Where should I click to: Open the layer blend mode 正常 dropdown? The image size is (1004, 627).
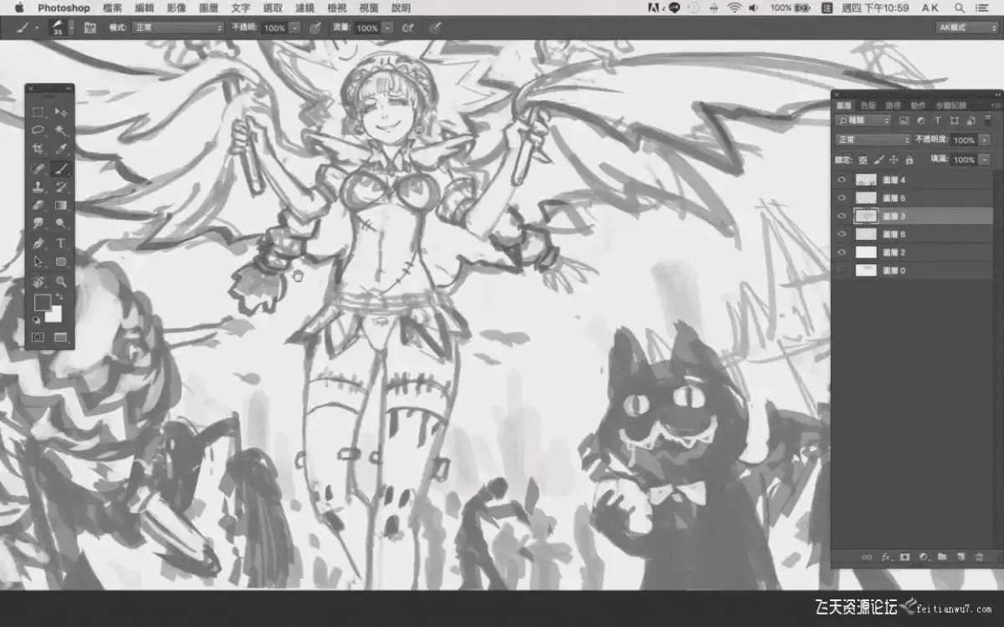(873, 140)
